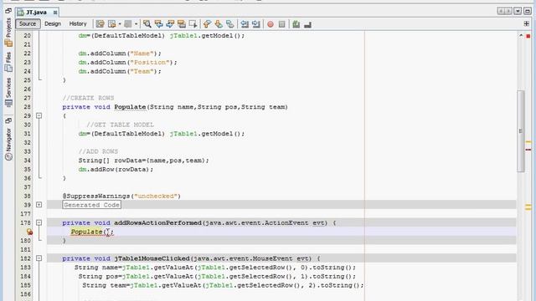Image resolution: width=536 pixels, height=301 pixels.
Task: Stop macro recording with the square icon
Action: click(281, 24)
